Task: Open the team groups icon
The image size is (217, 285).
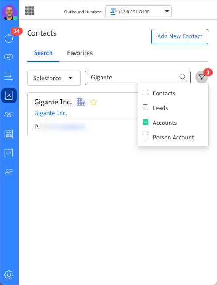Action: [x=9, y=115]
